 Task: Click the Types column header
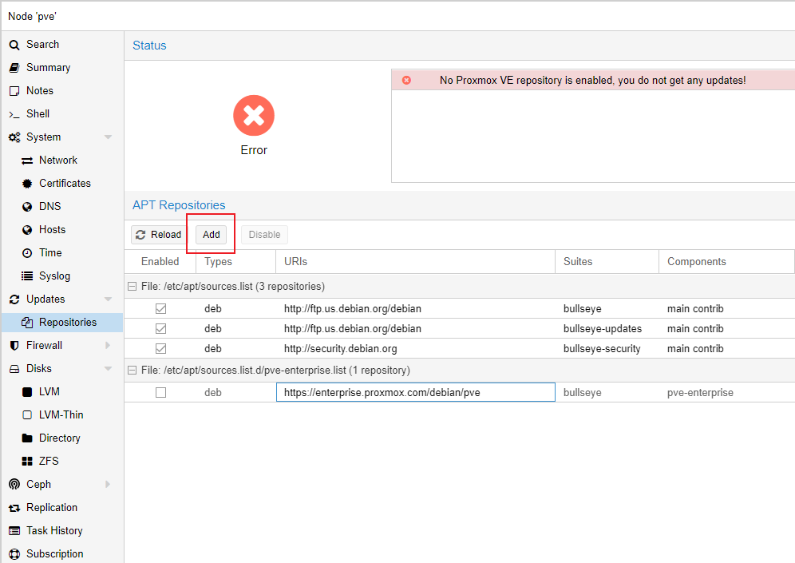pos(235,262)
